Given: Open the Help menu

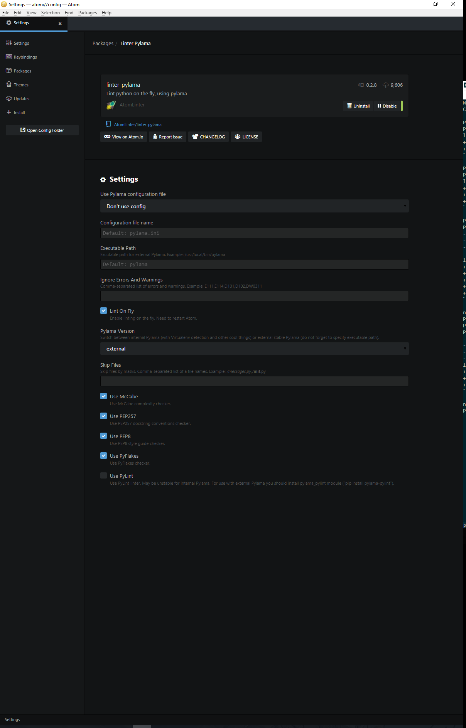Looking at the screenshot, I should [106, 13].
